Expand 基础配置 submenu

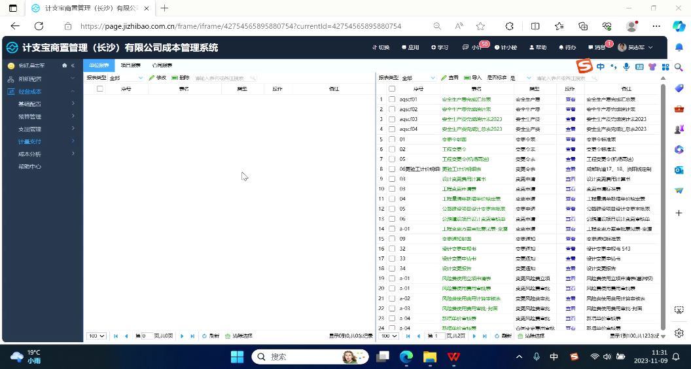[42, 104]
